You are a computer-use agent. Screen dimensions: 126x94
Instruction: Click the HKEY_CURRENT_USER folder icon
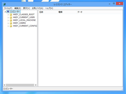[x=11, y=17]
